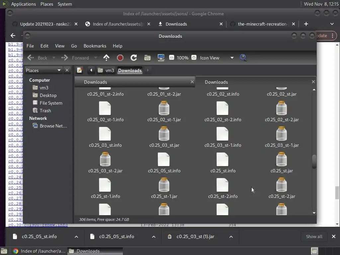
Task: Toggle the location text-entry edit icon
Action: (80, 70)
